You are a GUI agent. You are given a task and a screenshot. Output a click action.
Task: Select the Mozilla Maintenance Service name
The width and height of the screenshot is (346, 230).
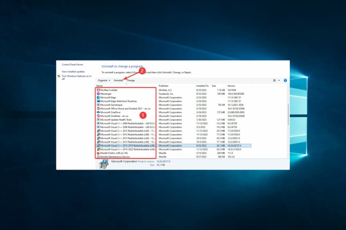point(115,157)
